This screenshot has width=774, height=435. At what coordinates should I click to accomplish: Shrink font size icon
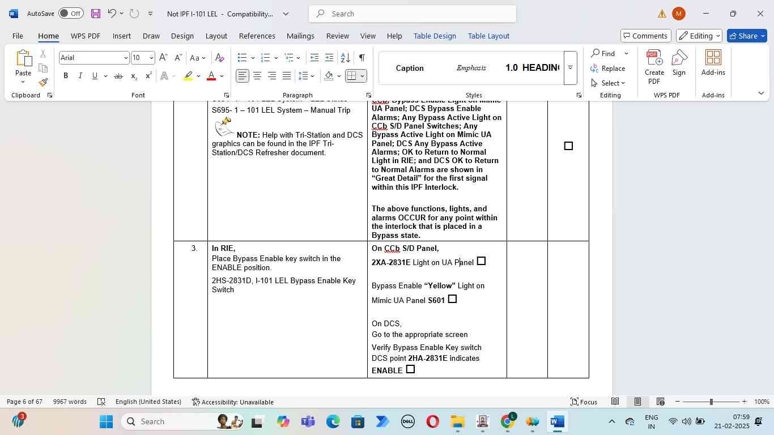coord(178,58)
